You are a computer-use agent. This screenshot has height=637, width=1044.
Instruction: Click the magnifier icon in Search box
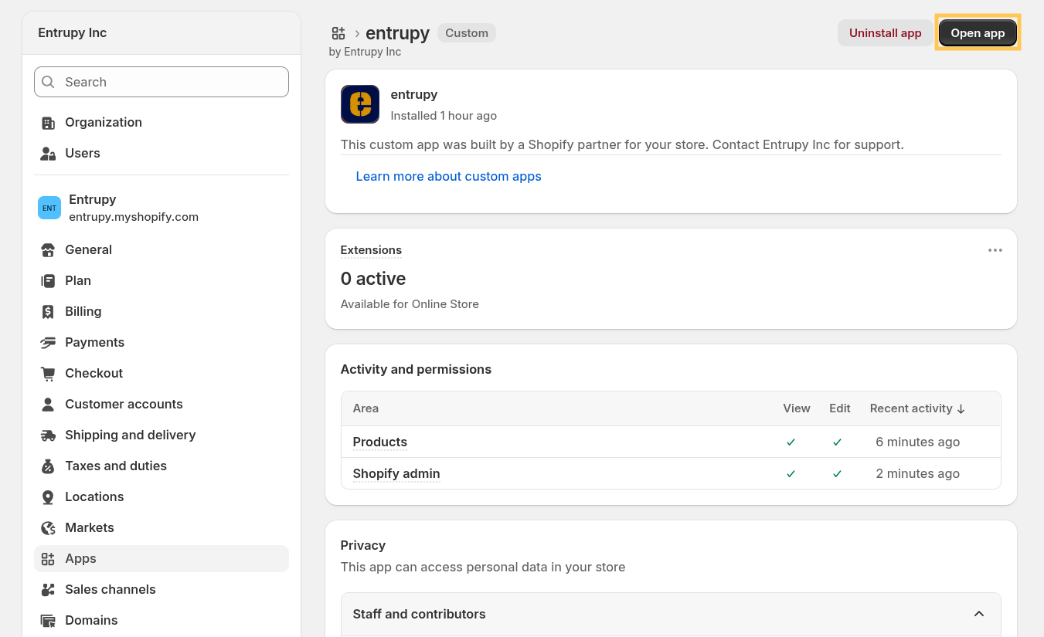(48, 82)
